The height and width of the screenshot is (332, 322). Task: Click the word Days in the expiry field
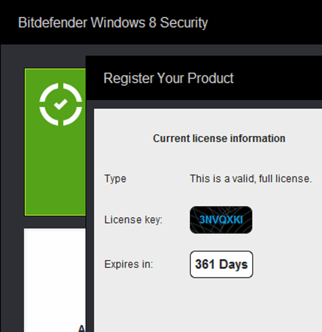233,264
